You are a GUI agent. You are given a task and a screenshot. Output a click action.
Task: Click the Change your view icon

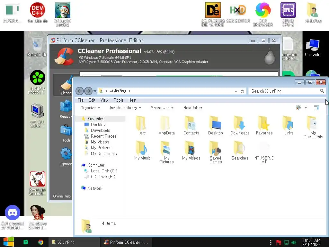[298, 108]
